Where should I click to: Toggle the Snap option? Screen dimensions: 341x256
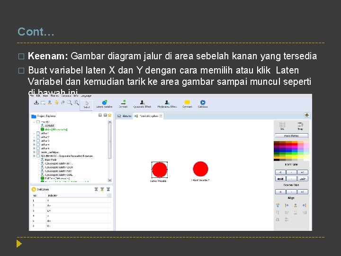(x=300, y=126)
